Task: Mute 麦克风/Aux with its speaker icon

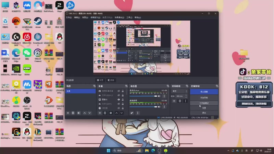Action: tap(159, 96)
